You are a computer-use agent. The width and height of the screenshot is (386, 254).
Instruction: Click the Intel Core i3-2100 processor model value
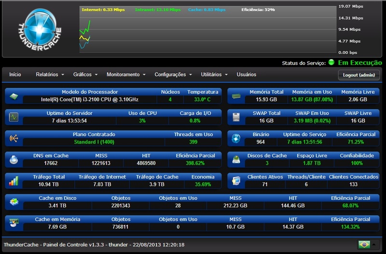(x=90, y=100)
